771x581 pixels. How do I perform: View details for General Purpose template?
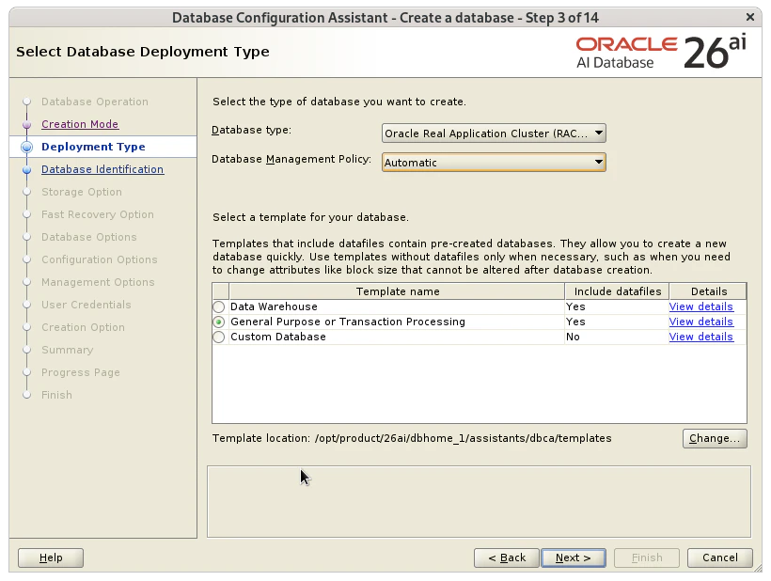coord(700,322)
